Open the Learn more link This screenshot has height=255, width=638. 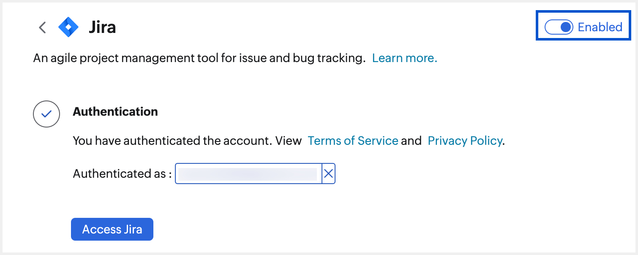click(x=404, y=58)
